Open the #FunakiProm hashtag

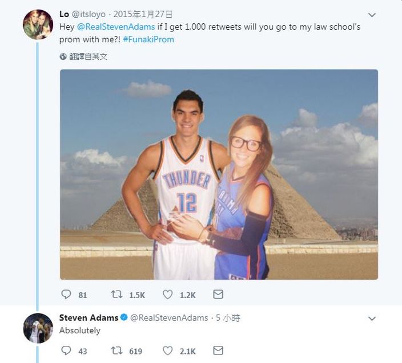click(148, 39)
